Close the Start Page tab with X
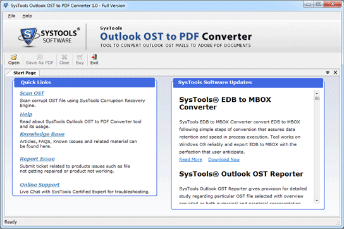The image size is (344, 229). [335, 73]
